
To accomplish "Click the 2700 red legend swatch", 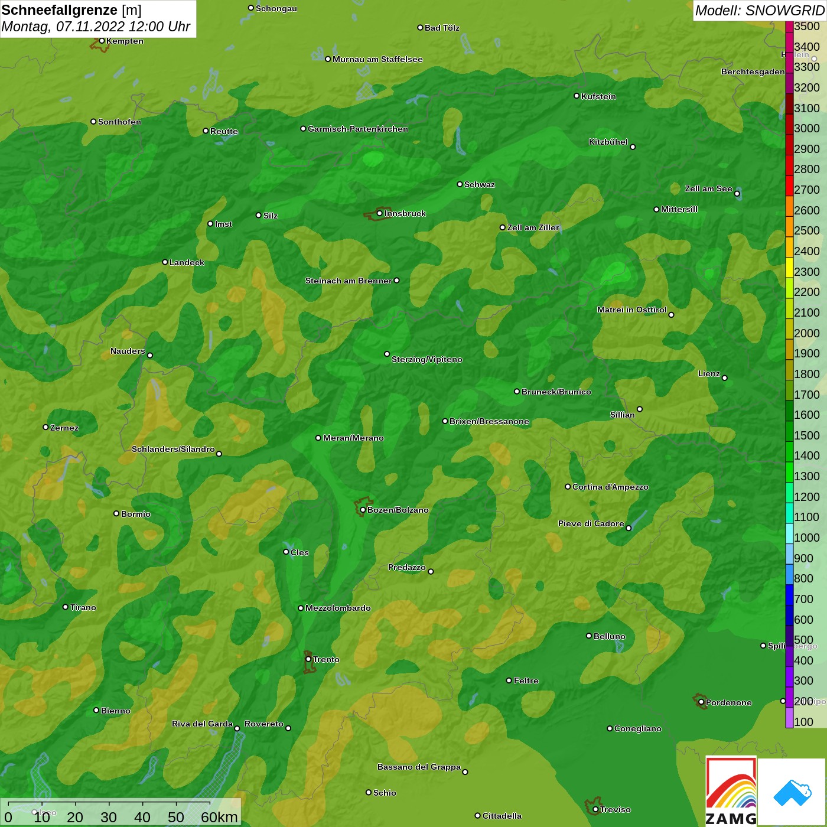I will [789, 185].
